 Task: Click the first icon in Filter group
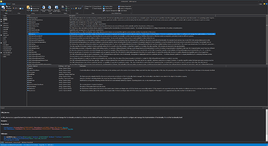pos(14,8)
